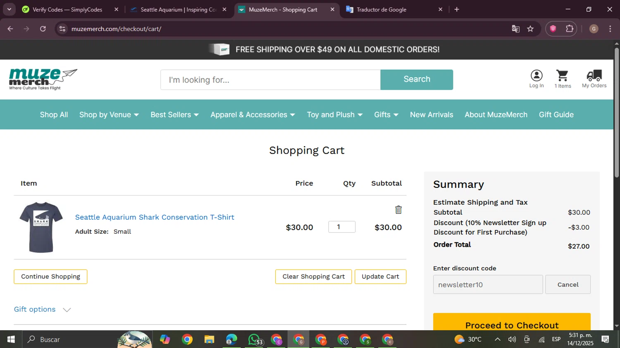The image size is (620, 348).
Task: Bookmark this page with the star icon
Action: (x=530, y=29)
